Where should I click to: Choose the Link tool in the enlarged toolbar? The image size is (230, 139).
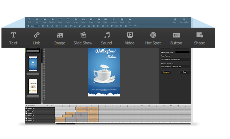point(36,39)
